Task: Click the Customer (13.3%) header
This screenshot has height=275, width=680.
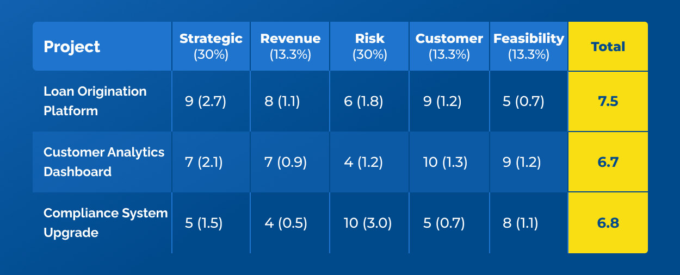Action: tap(449, 46)
